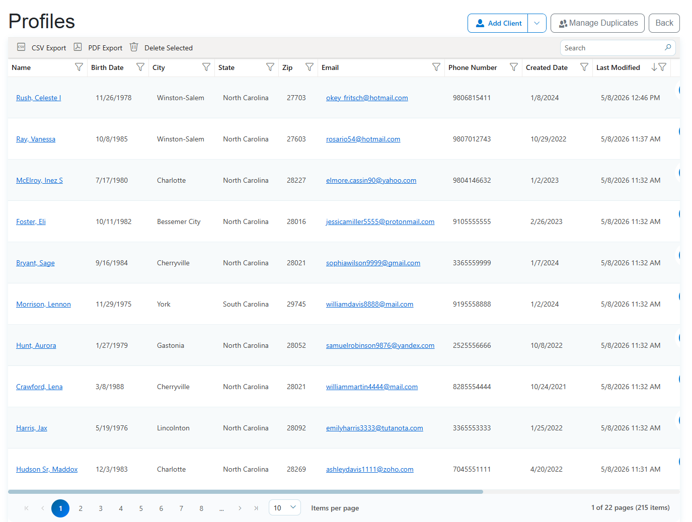Open profile Bryant, Sage

coord(35,263)
